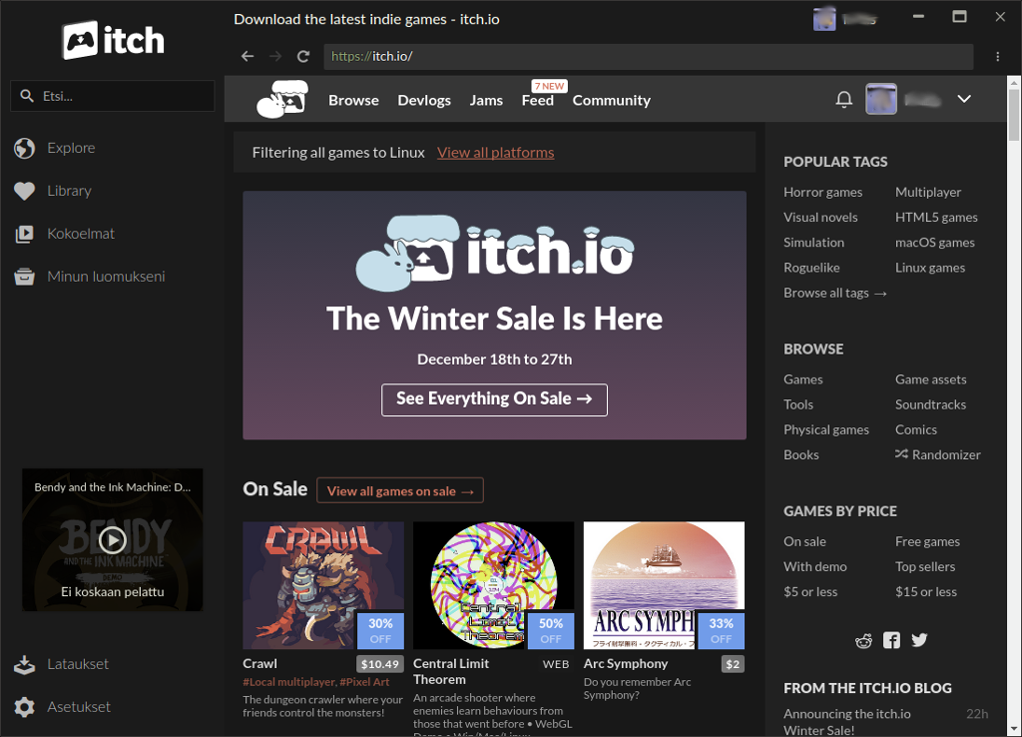Select Library in the sidebar

tap(69, 191)
